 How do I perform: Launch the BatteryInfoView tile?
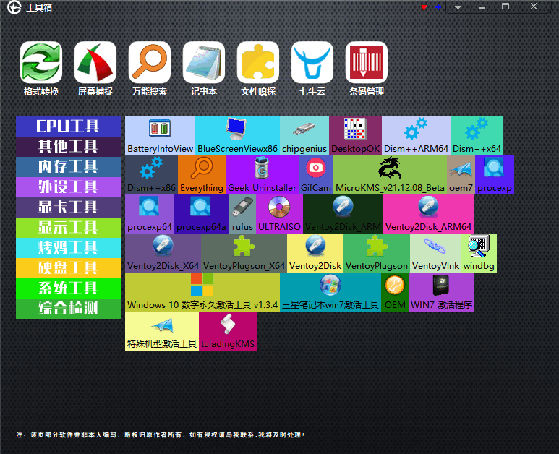[160, 136]
